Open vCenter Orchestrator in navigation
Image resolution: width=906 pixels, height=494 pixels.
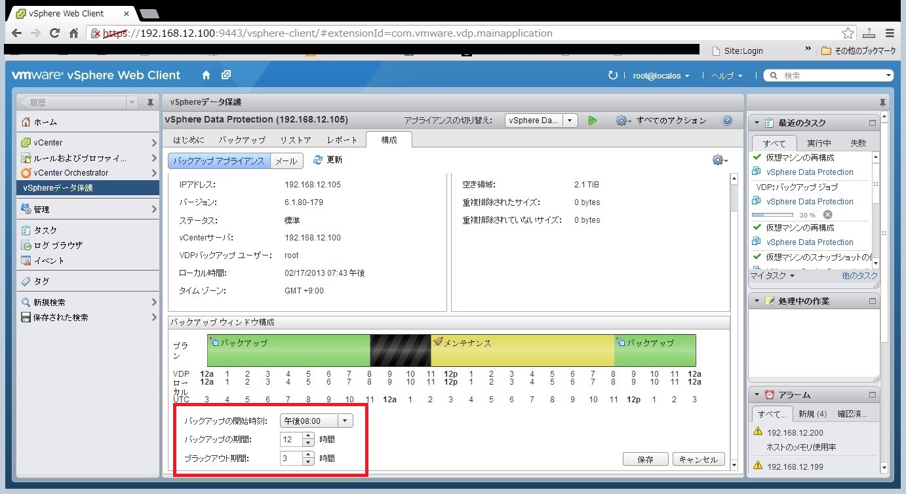tap(88, 173)
